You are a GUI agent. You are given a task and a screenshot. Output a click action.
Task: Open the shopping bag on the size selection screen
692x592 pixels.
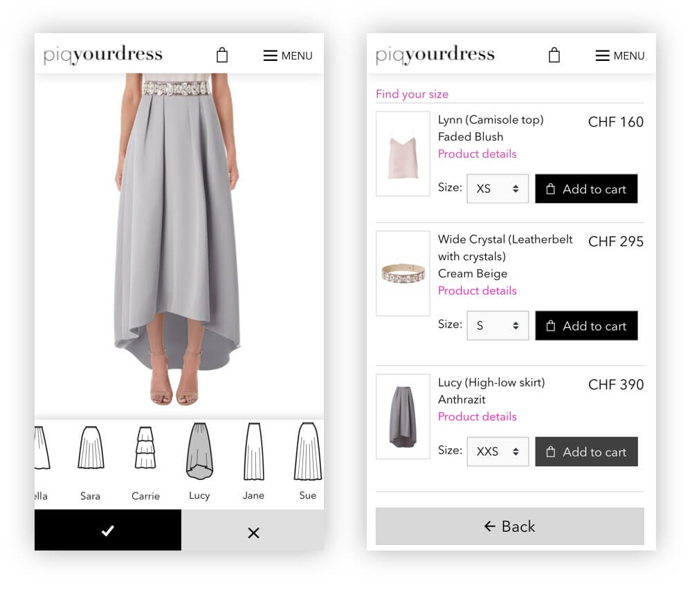tap(554, 55)
